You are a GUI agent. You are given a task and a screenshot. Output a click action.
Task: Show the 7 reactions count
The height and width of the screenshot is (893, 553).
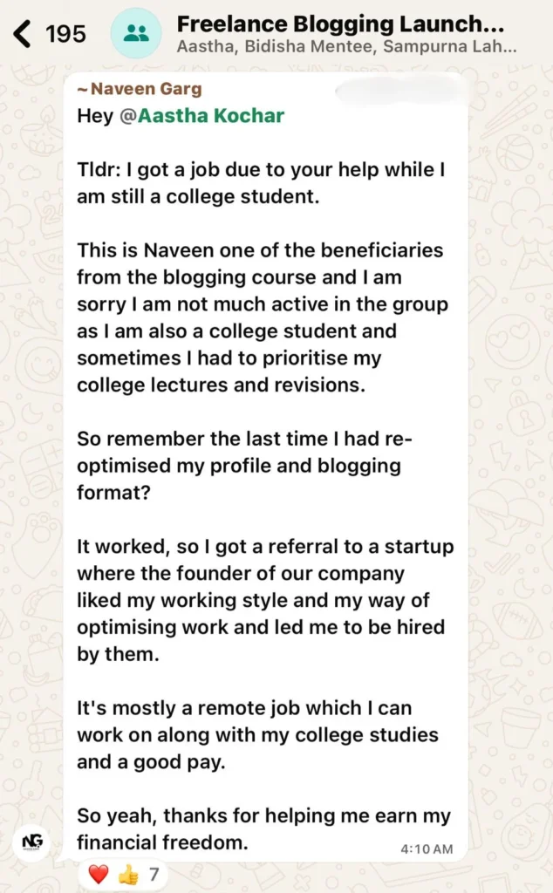154,874
